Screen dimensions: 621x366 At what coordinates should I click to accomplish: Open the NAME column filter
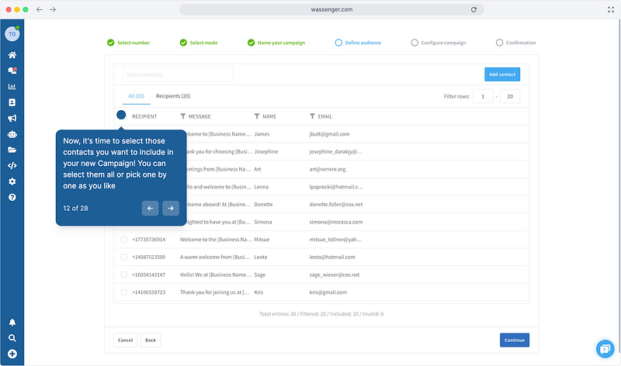257,116
